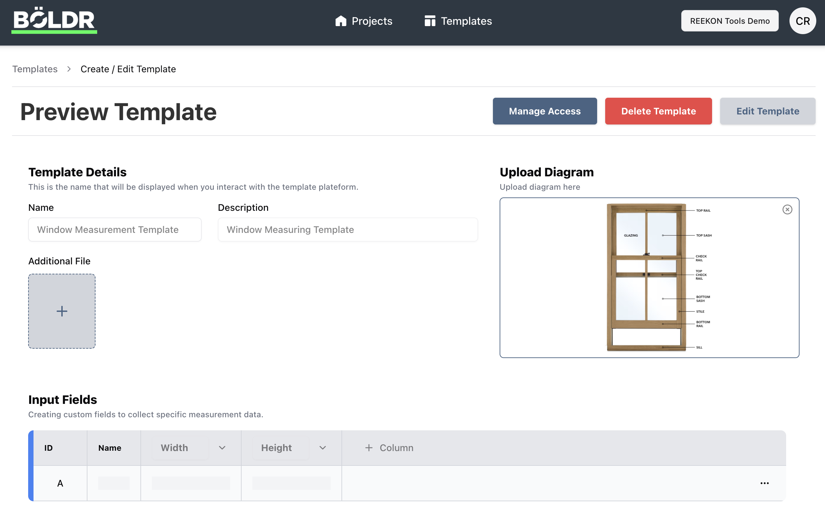Click the window diagram image

[659, 277]
